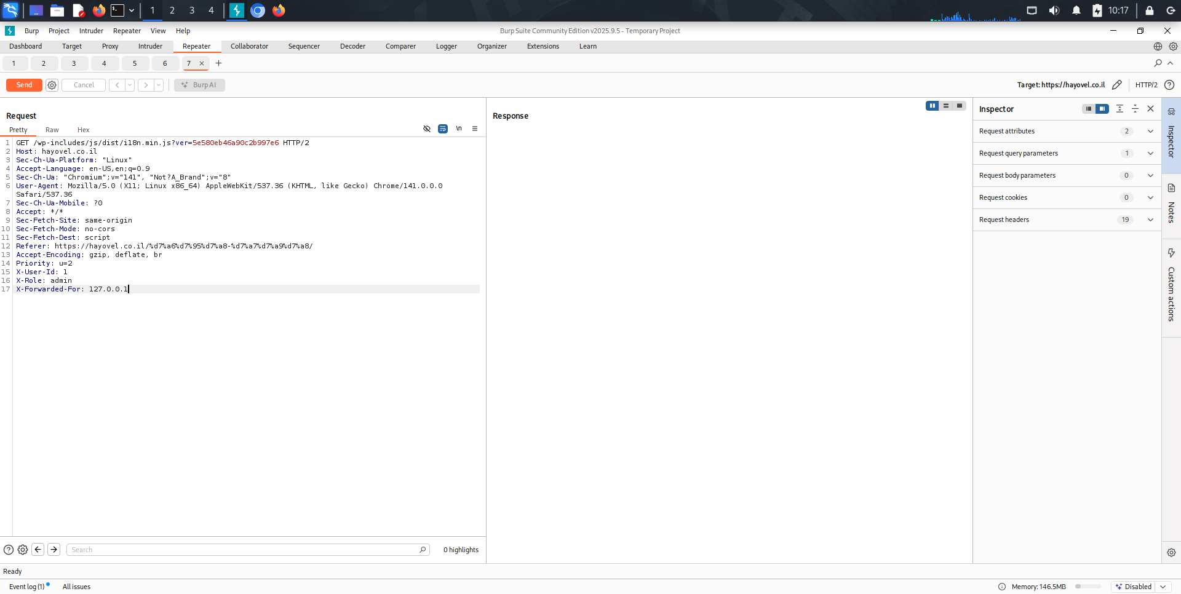Viewport: 1181px width, 594px height.
Task: Switch to the Raw request view
Action: (52, 130)
